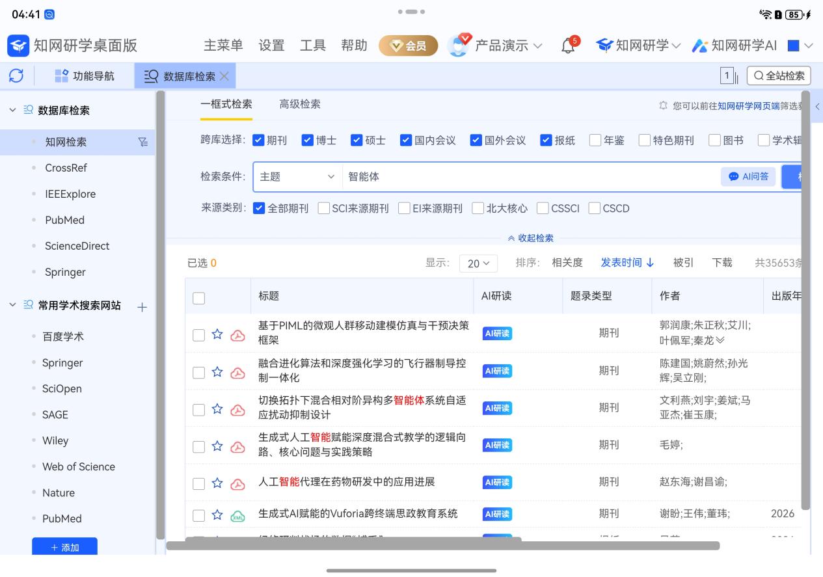The image size is (823, 577).
Task: Open the display count dropdown showing 20
Action: click(478, 263)
